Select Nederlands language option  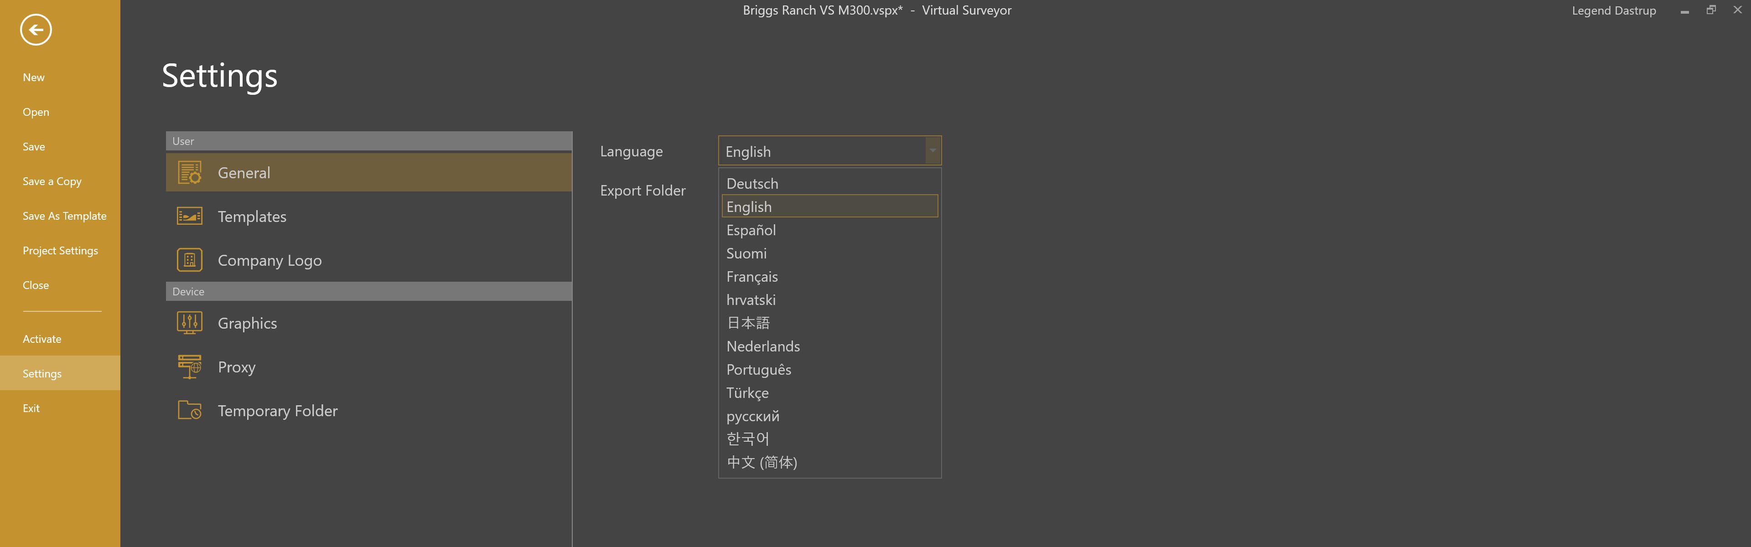829,346
